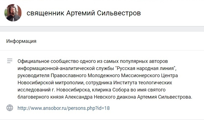Click диакона Артемия Сильвестрова in description
This screenshot has width=204, height=120.
[154, 97]
